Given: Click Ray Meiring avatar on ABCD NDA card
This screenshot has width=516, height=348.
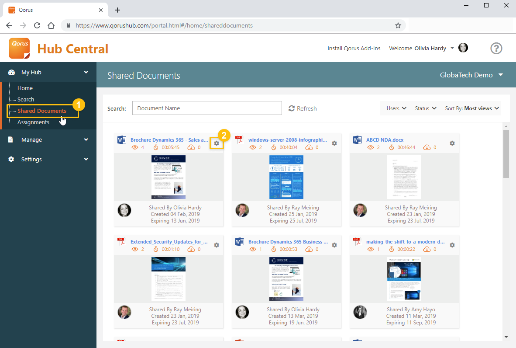Looking at the screenshot, I should coord(360,210).
